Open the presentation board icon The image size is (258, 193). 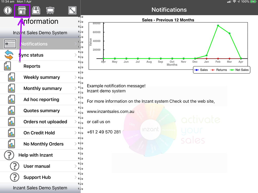[x=50, y=10]
